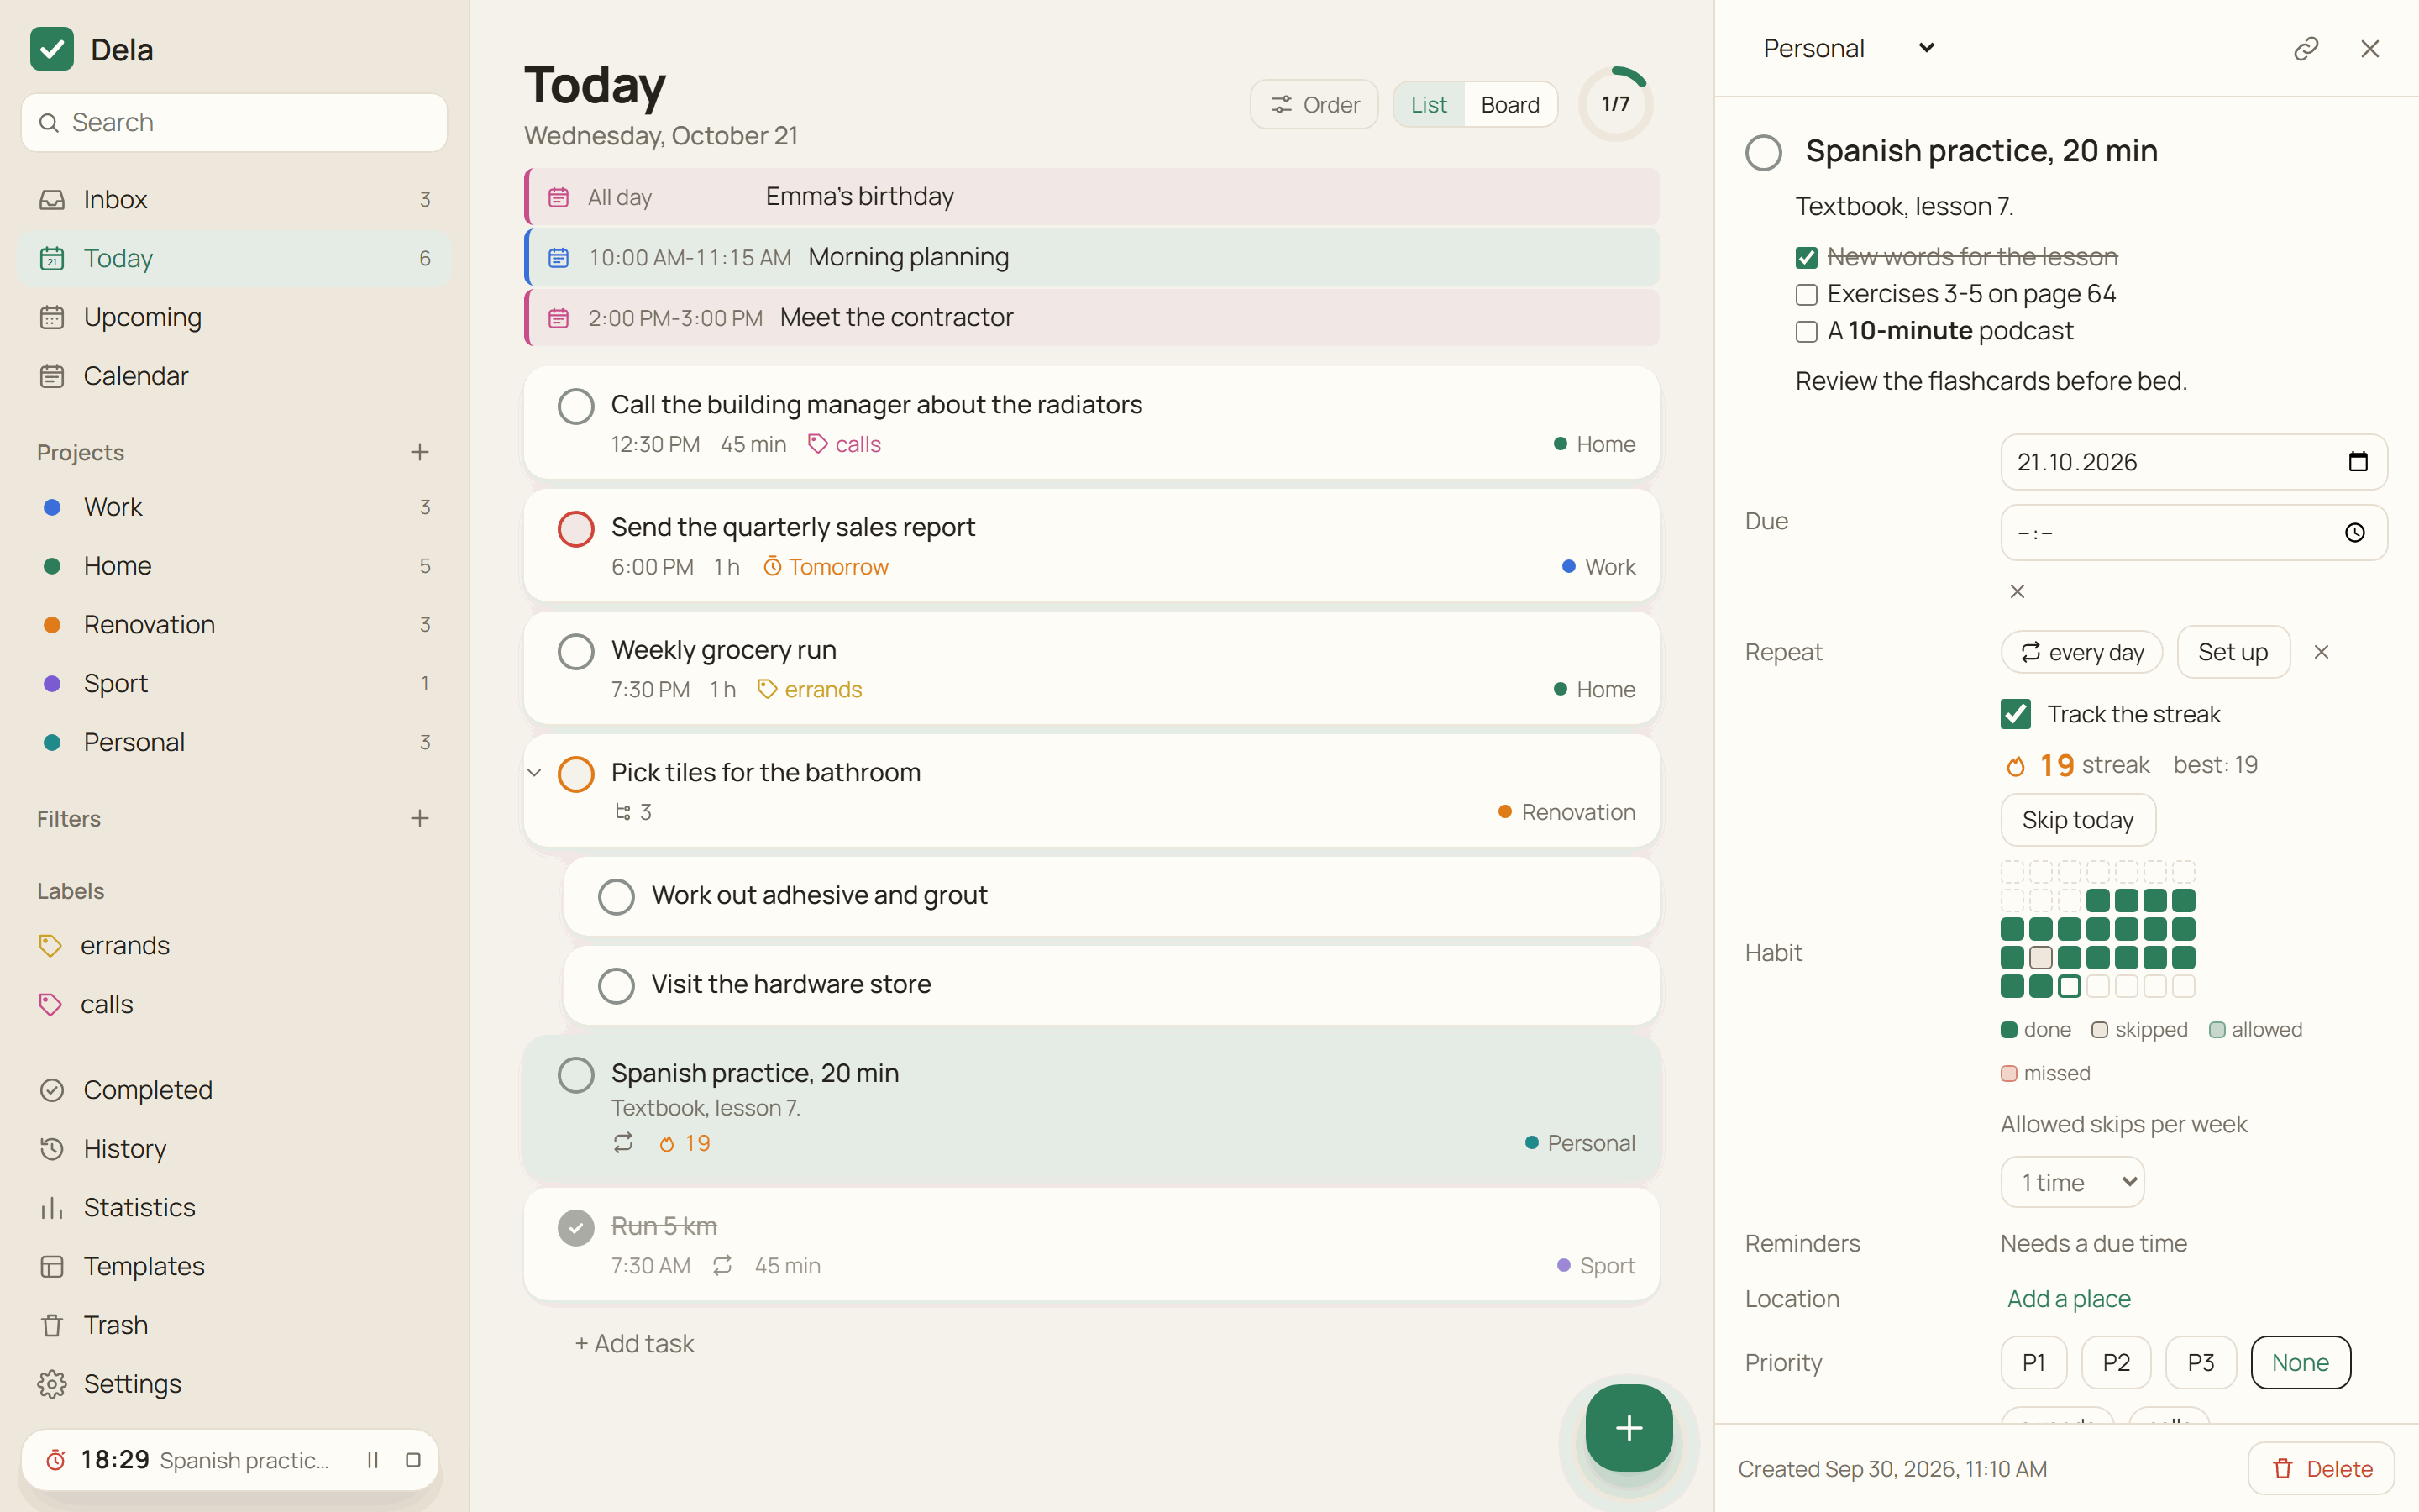Viewport: 2419px width, 1512px height.
Task: Open Allowed skips per week dropdown
Action: (2072, 1182)
